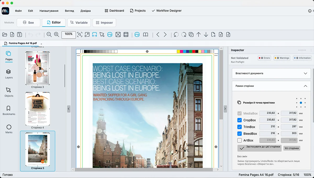
Task: Zoom in with the plus magnifier
Action: tap(57, 34)
